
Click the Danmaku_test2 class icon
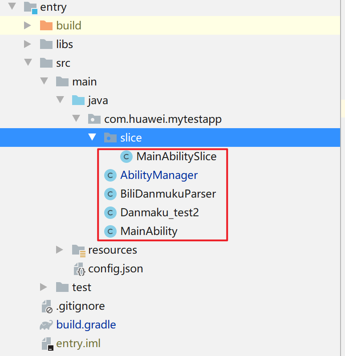(110, 213)
